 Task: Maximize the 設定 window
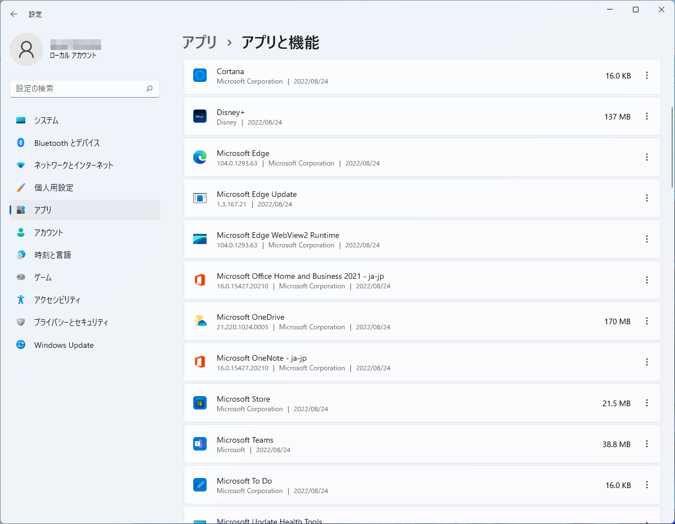tap(636, 10)
